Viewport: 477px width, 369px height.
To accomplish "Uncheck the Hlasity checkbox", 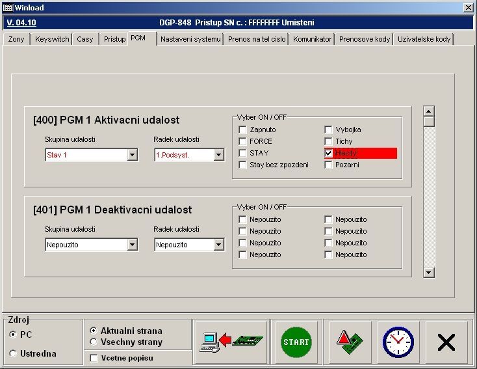I will click(x=329, y=154).
